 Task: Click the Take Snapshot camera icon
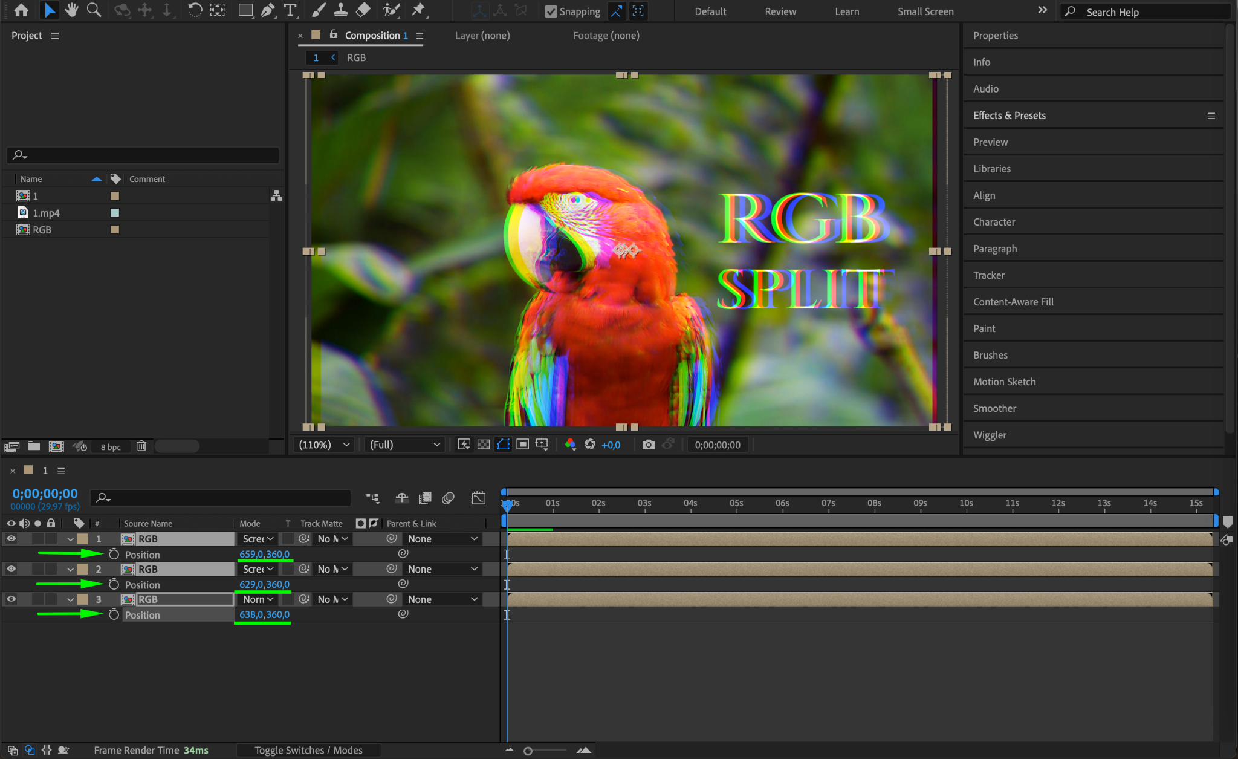pos(648,445)
